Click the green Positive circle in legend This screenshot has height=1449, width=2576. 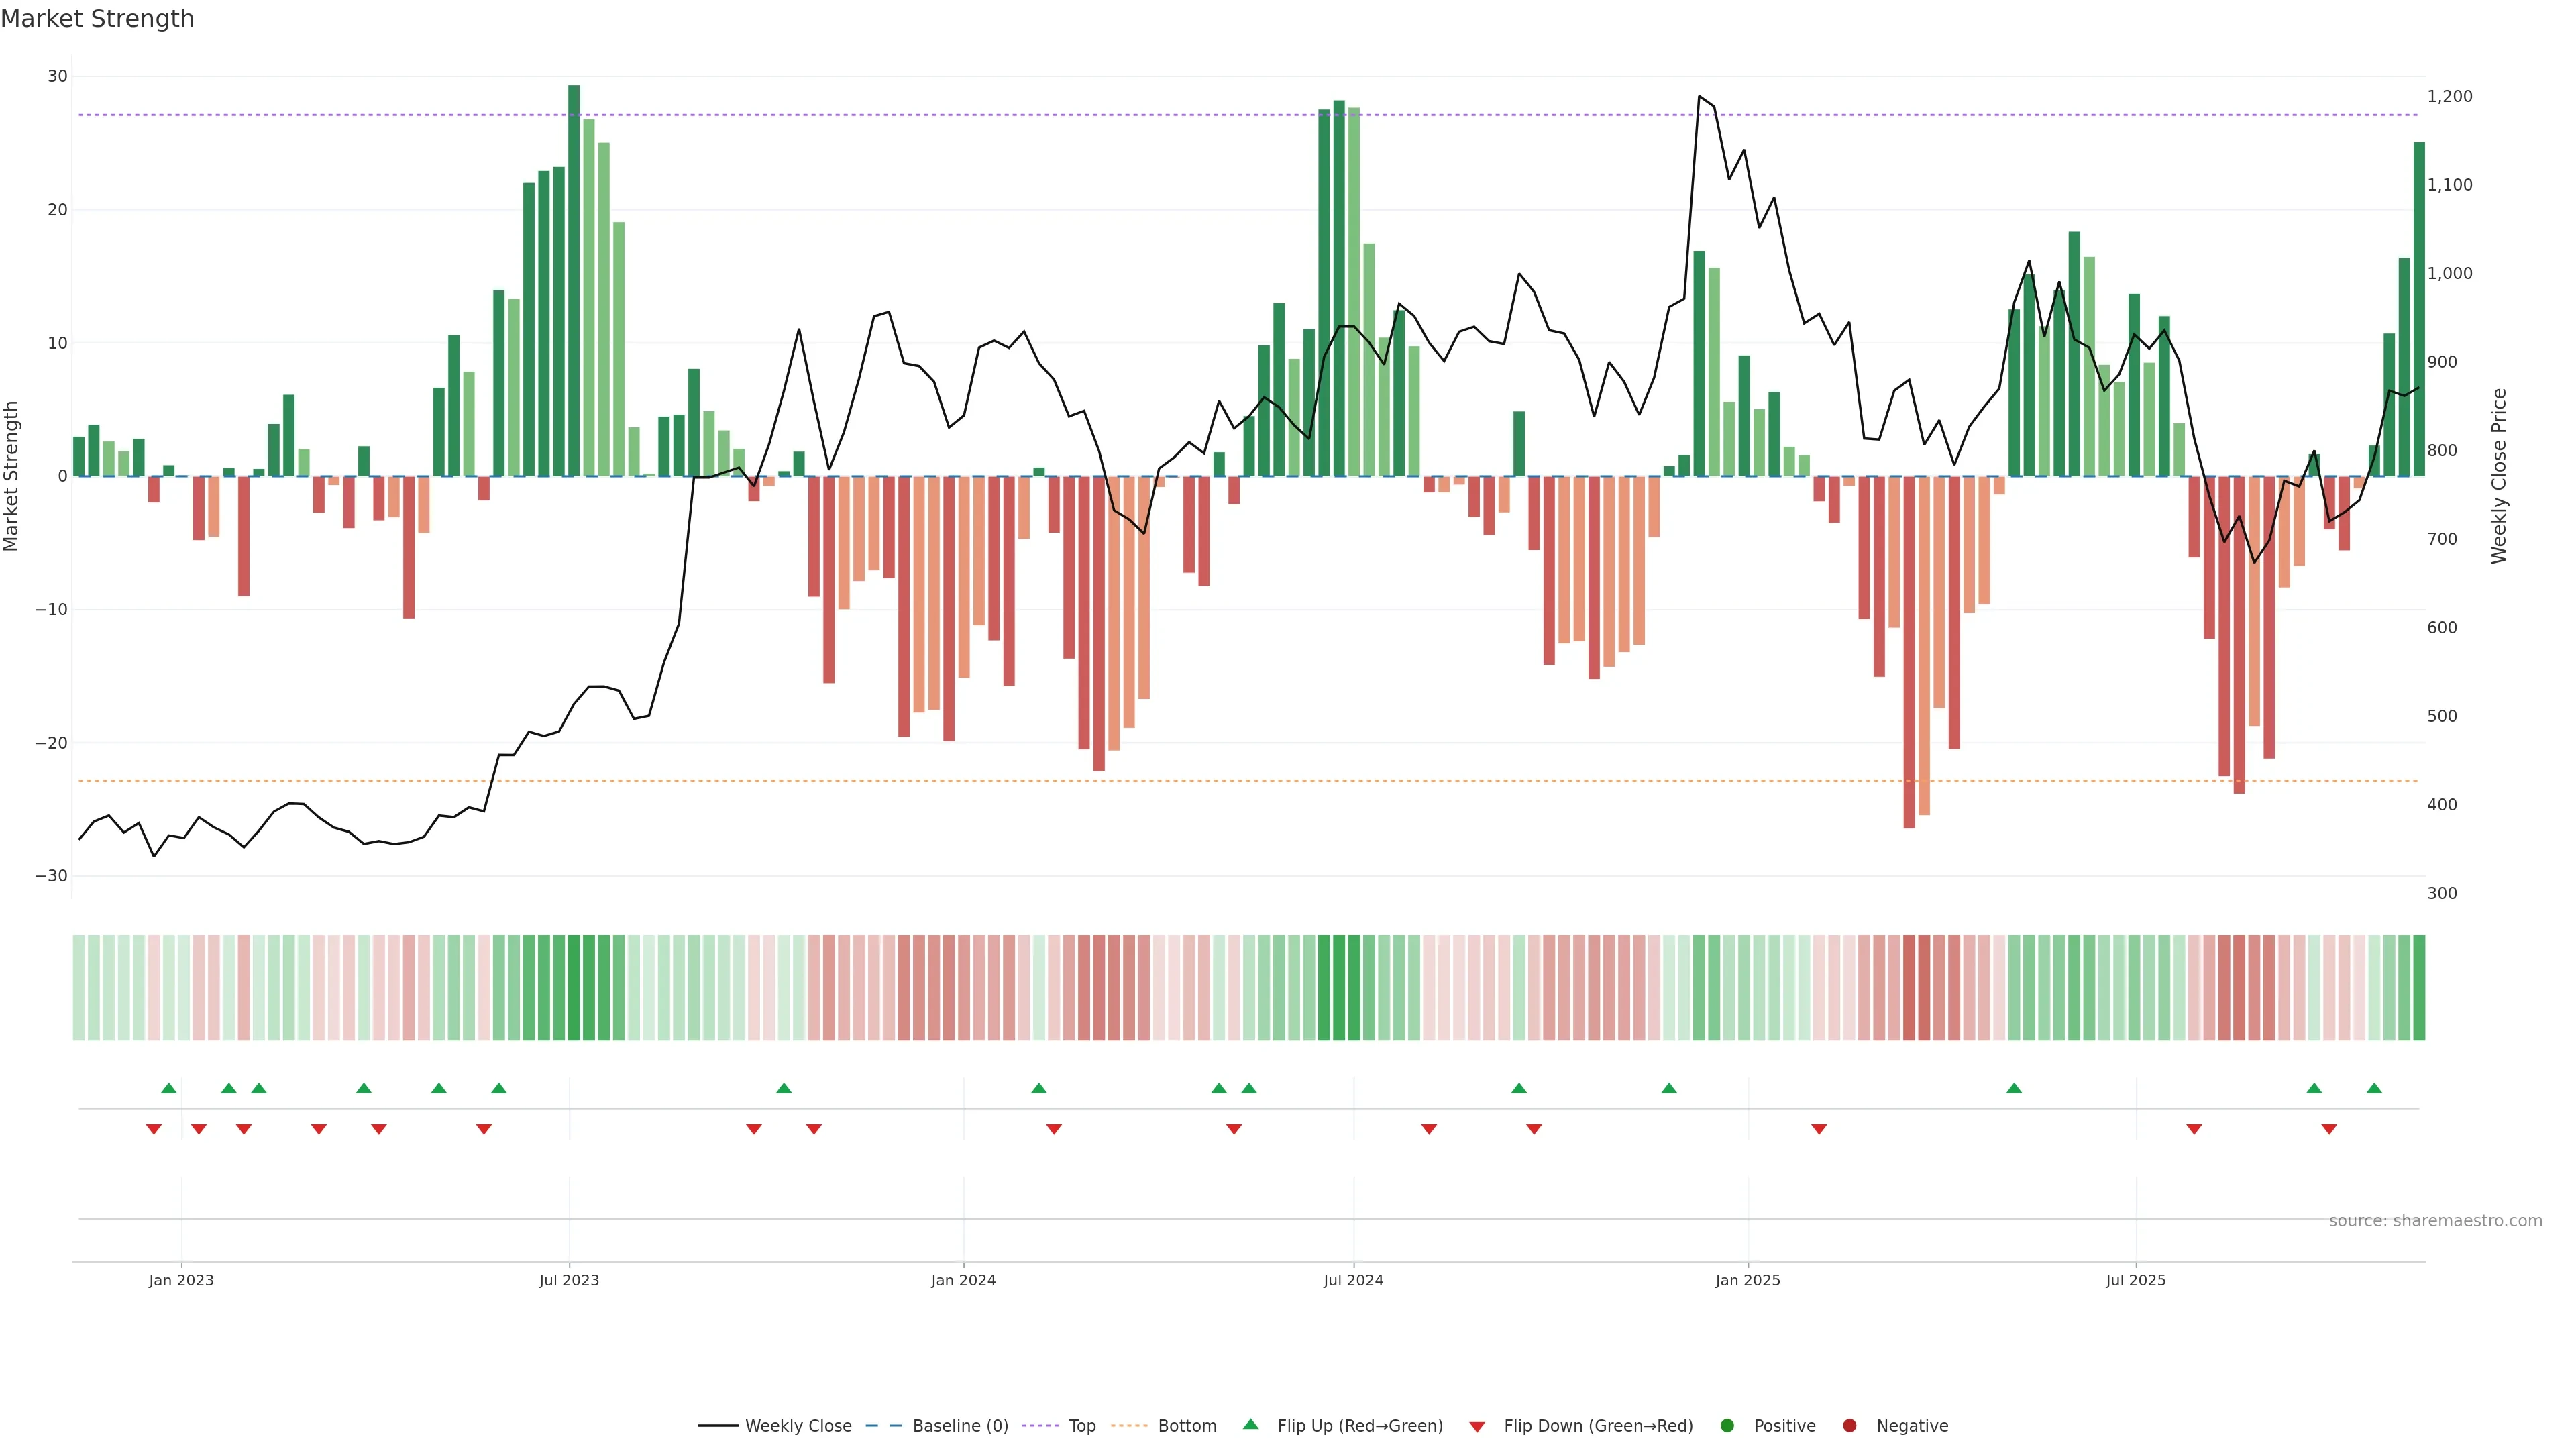1727,1426
